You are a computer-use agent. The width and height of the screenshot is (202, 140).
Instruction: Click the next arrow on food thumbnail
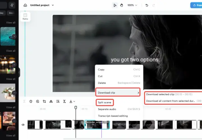(14, 121)
